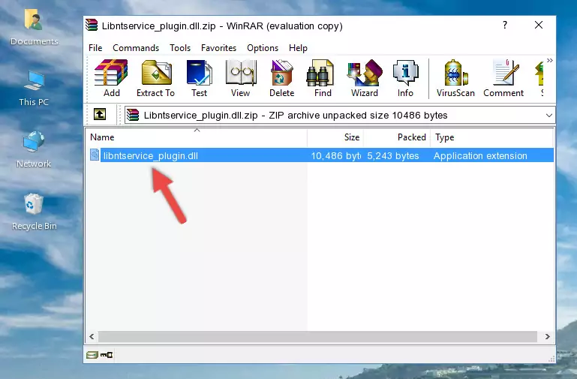Go up one folder level
The image size is (577, 379).
(100, 114)
